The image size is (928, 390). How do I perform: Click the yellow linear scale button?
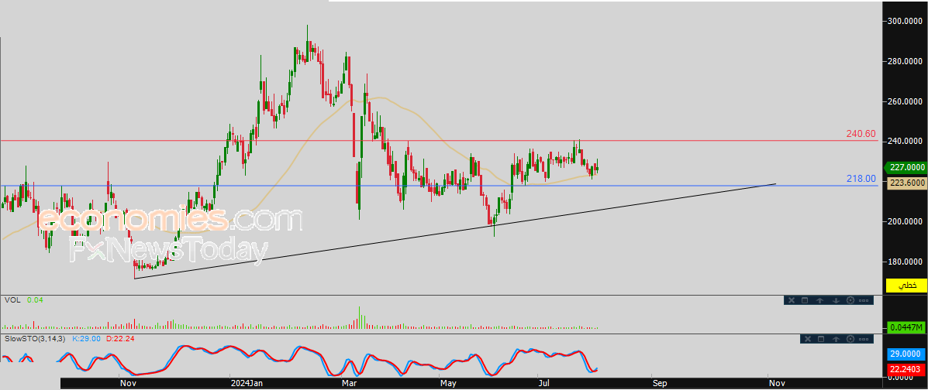coord(906,285)
